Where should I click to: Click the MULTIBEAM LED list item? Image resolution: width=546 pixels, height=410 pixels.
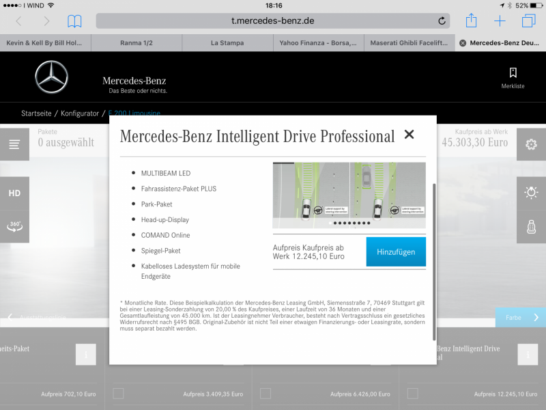[x=166, y=174]
